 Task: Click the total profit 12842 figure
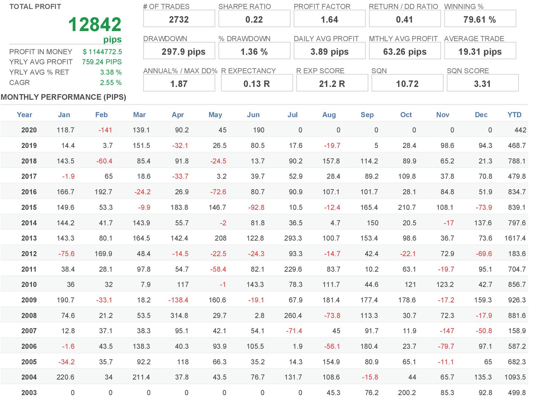point(94,24)
